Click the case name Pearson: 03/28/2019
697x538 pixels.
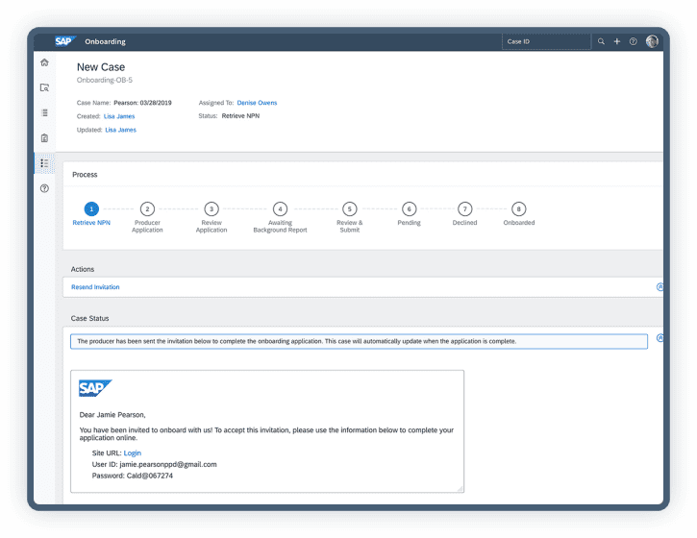point(142,103)
